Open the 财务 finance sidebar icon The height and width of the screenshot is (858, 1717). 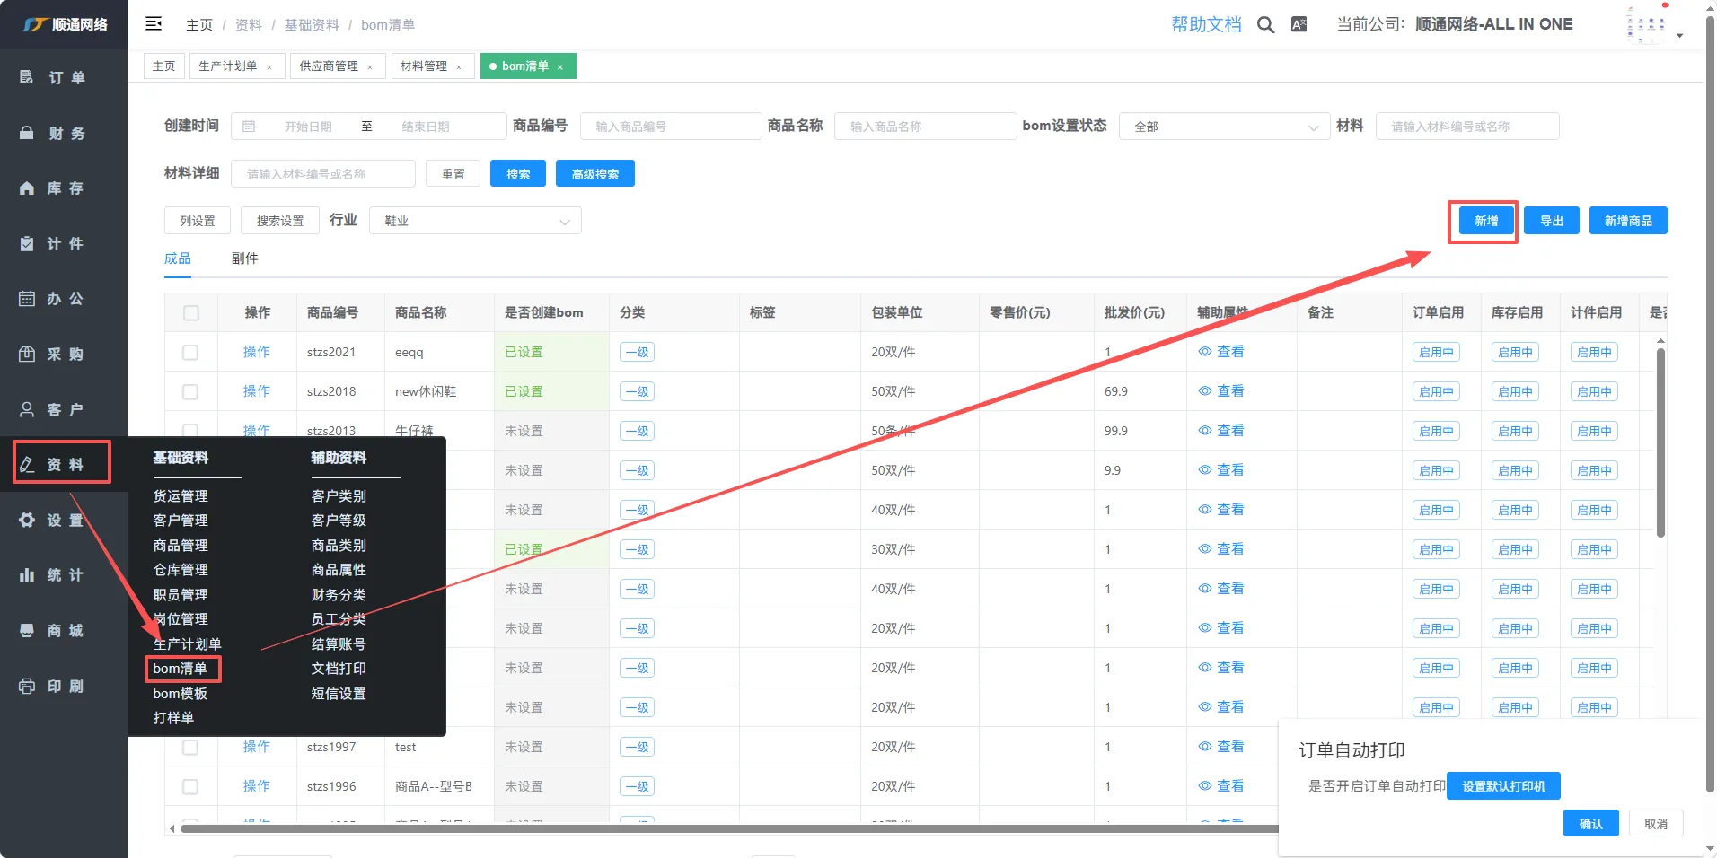(x=28, y=133)
